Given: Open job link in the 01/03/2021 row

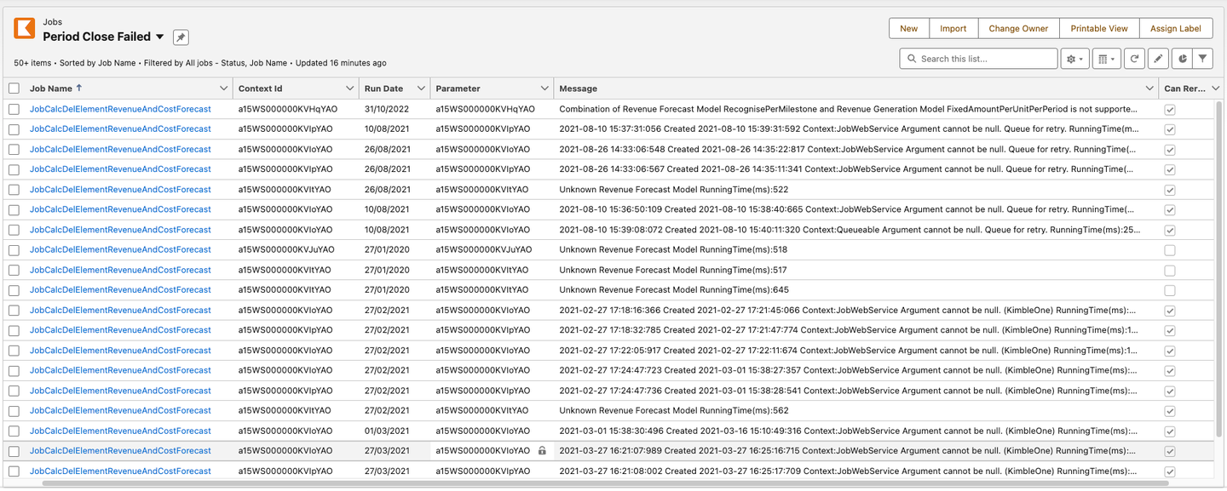Looking at the screenshot, I should click(120, 431).
